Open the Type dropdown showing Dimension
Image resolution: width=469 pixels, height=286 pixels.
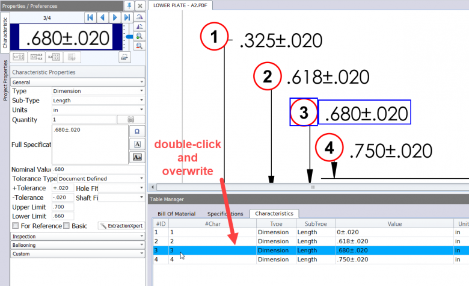click(x=98, y=91)
